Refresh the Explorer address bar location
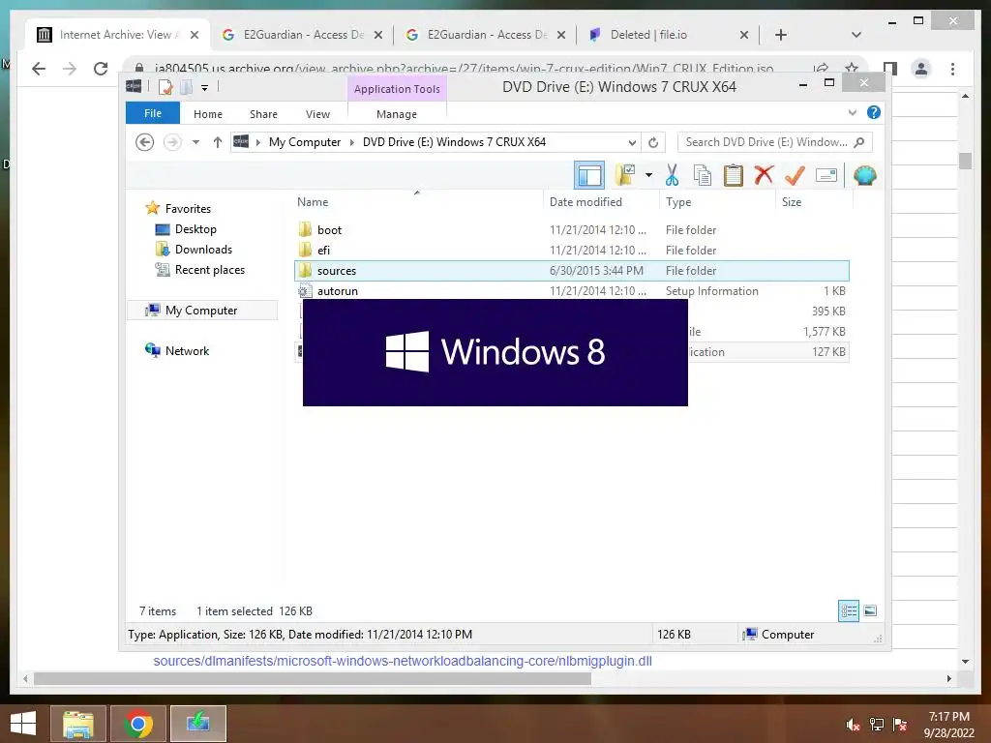The image size is (991, 743). point(653,142)
